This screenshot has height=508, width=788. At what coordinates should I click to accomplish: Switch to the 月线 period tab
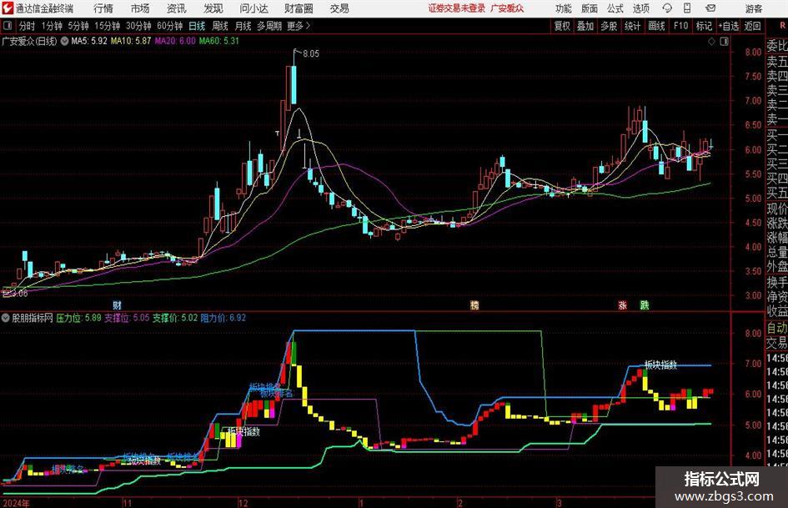click(x=243, y=26)
